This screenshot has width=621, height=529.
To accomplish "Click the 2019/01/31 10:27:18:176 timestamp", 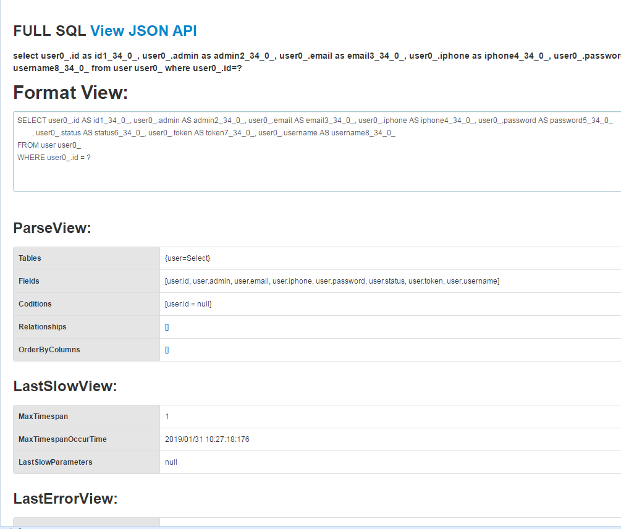I will [x=207, y=439].
